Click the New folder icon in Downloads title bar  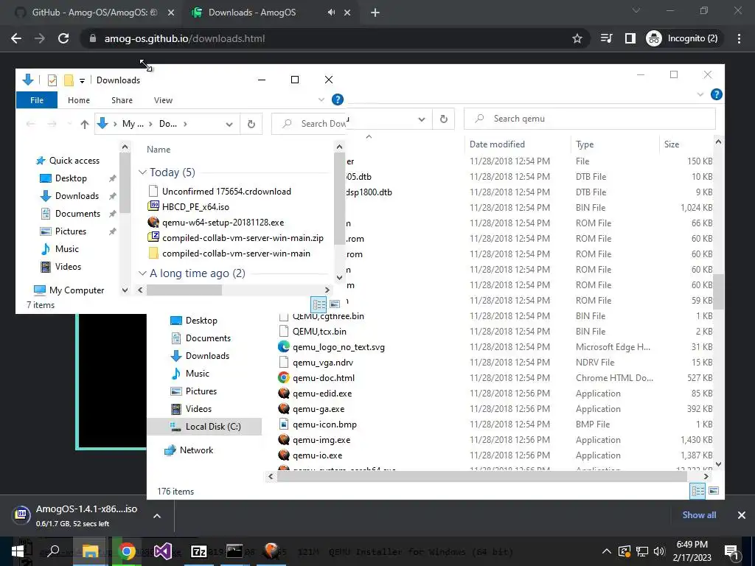[x=69, y=80]
